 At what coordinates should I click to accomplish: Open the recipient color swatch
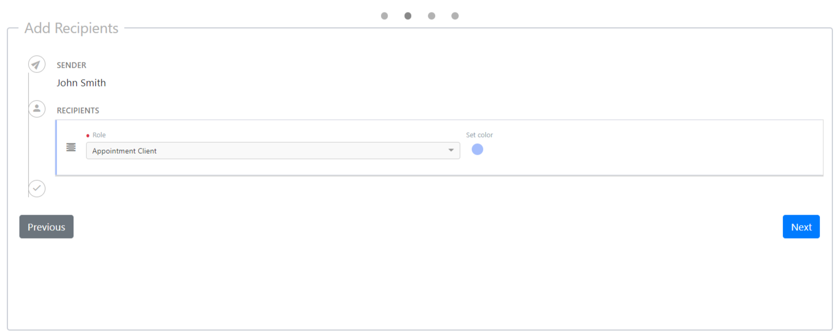(x=477, y=150)
